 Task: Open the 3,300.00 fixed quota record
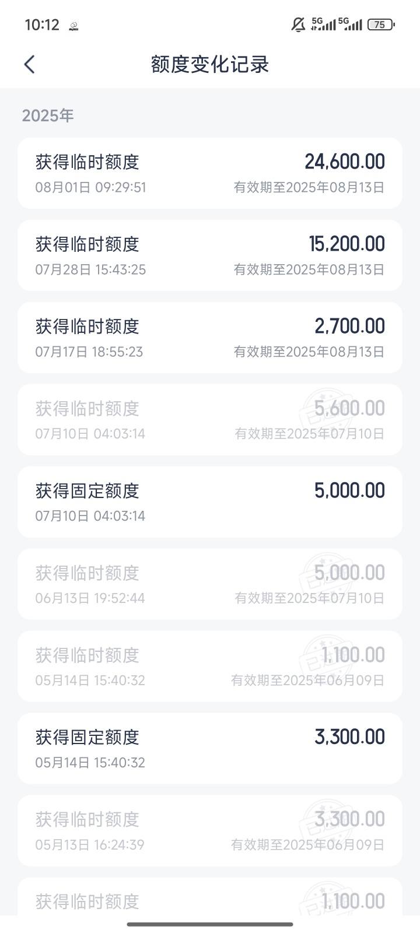[210, 749]
